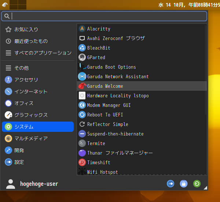Open the アクセサリ category

tap(38, 80)
